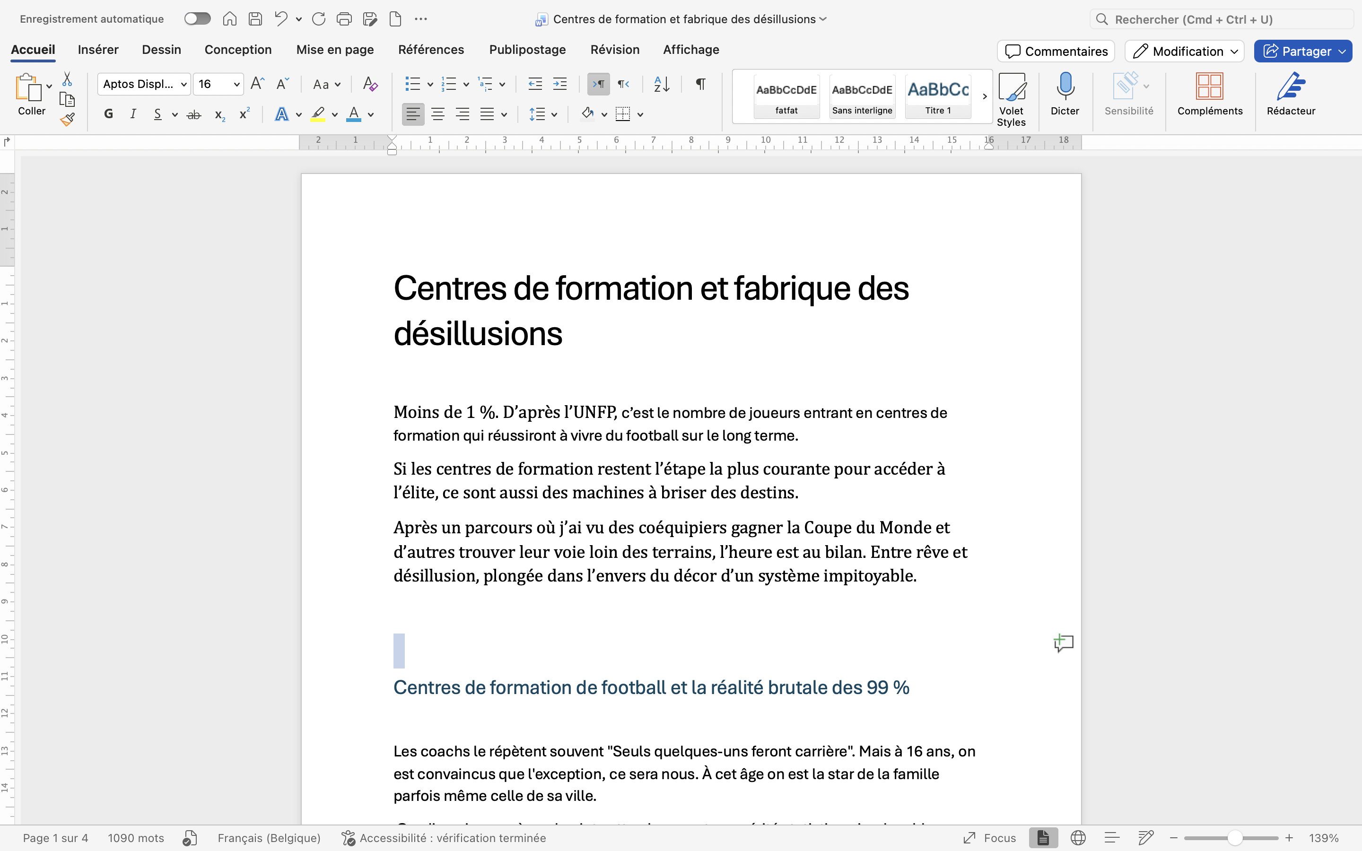Viewport: 1362px width, 851px height.
Task: Open the Rédacteur editor tool
Action: pyautogui.click(x=1291, y=94)
